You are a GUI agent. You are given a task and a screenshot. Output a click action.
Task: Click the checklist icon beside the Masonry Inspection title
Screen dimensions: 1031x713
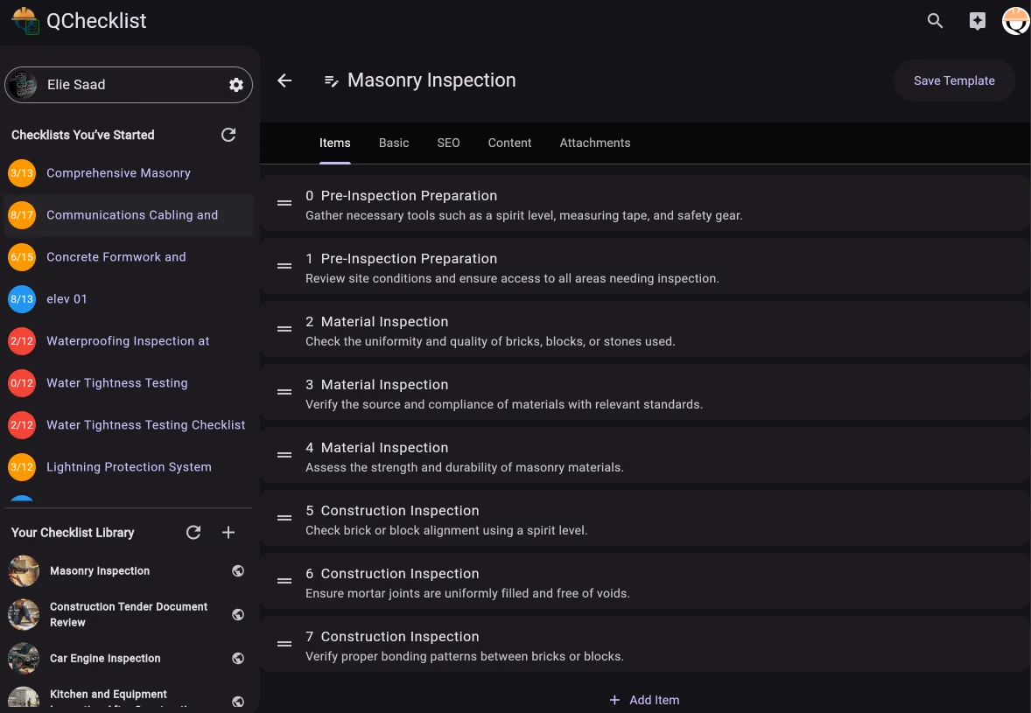[x=331, y=80]
